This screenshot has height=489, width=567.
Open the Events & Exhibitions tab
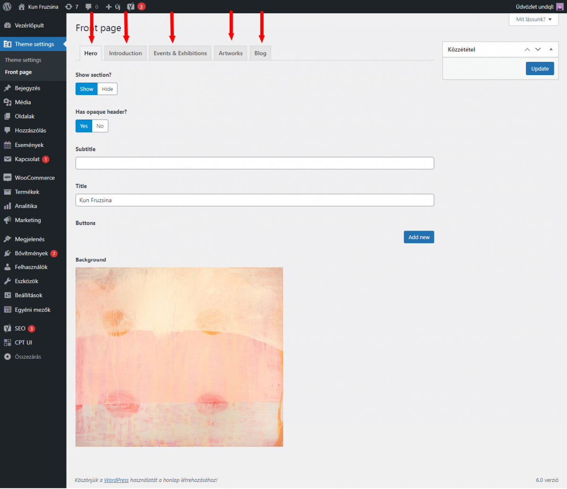coord(180,53)
